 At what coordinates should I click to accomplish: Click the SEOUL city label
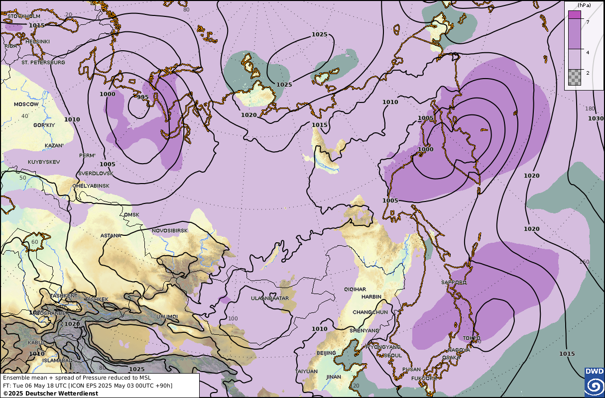(x=392, y=356)
